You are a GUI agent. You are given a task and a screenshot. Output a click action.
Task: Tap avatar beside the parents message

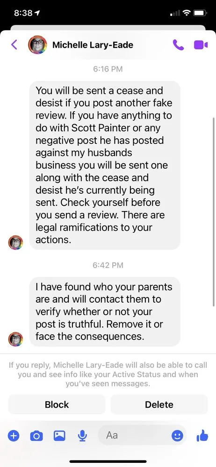point(15,339)
